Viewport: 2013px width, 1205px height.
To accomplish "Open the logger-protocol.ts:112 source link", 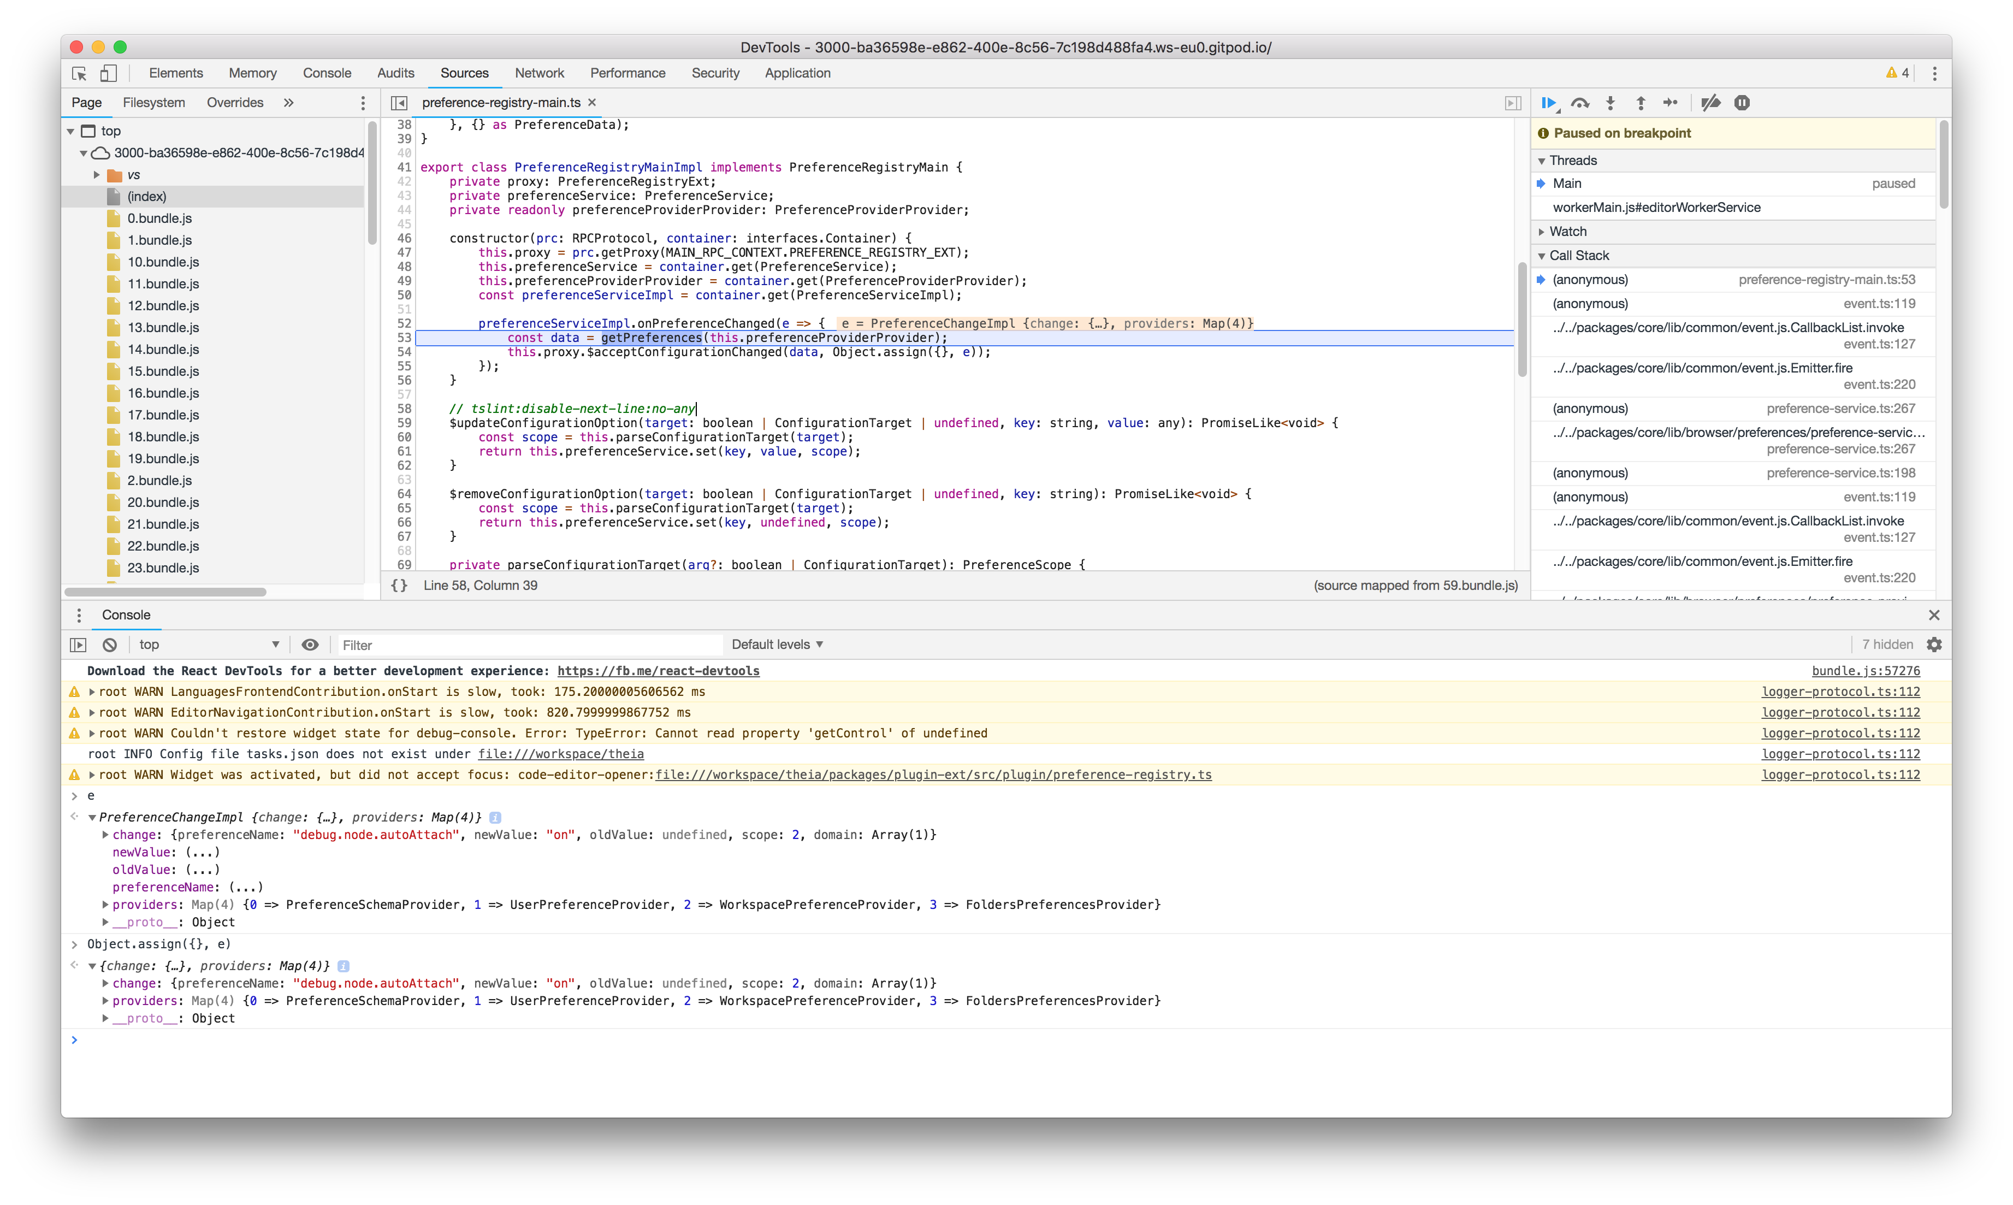I will coord(1841,692).
